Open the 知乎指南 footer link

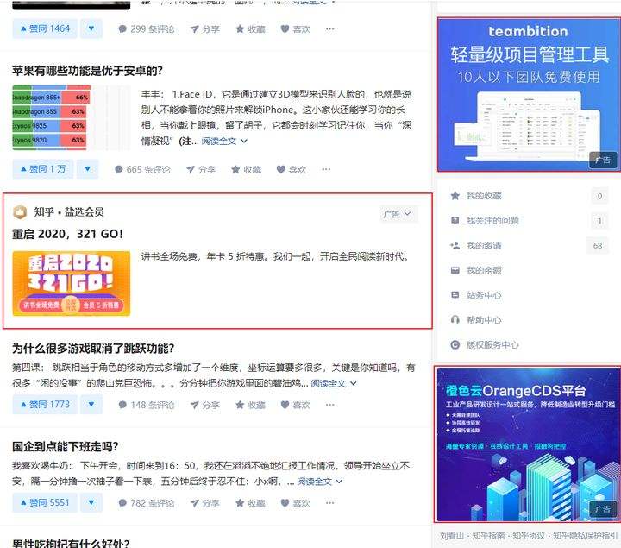coord(488,536)
